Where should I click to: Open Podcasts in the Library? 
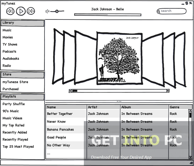point(9,51)
